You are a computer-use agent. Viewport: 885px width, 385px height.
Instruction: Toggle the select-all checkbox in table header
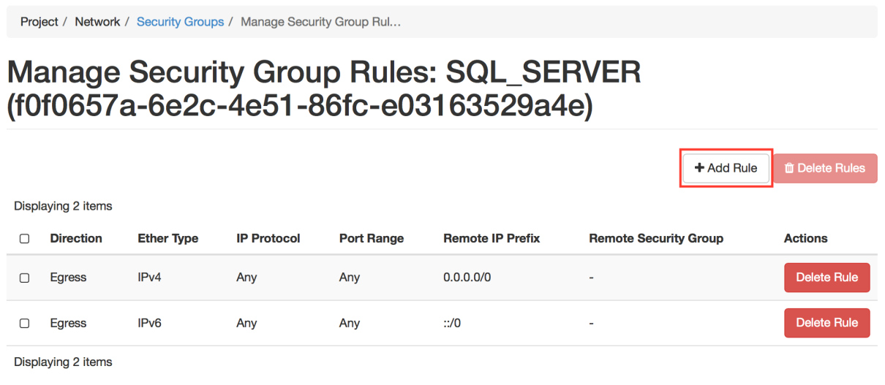coord(24,239)
